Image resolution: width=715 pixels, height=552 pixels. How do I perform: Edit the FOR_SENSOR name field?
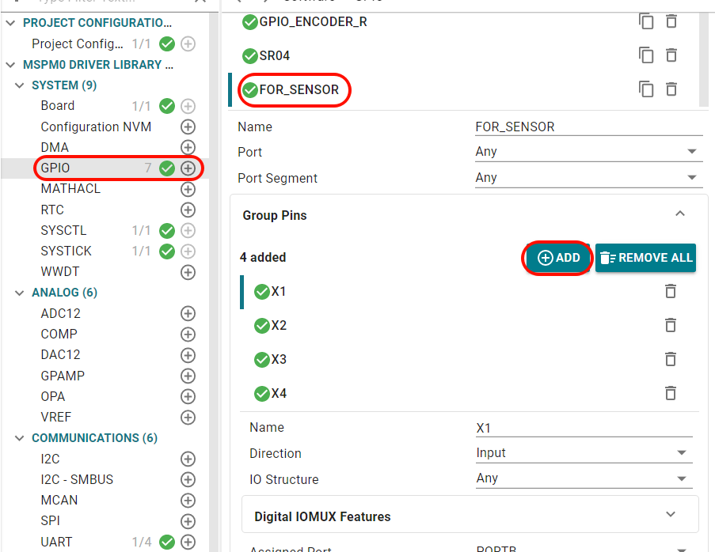click(588, 127)
